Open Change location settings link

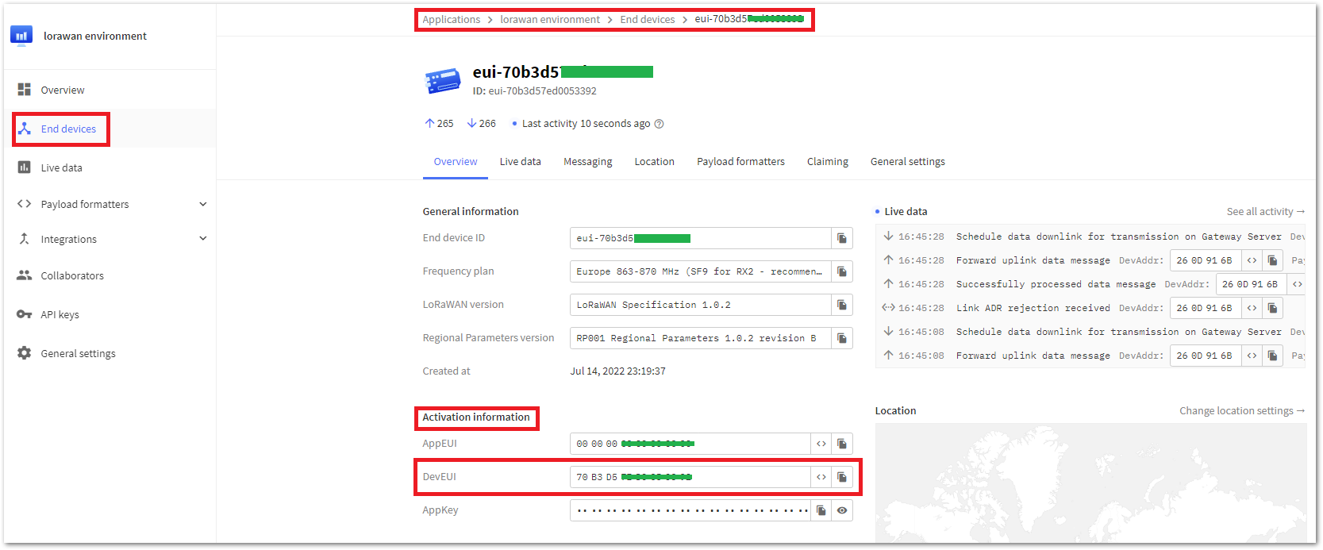click(x=1241, y=411)
